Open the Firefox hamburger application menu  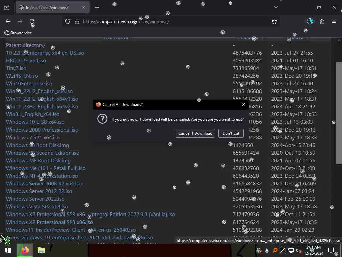334,21
